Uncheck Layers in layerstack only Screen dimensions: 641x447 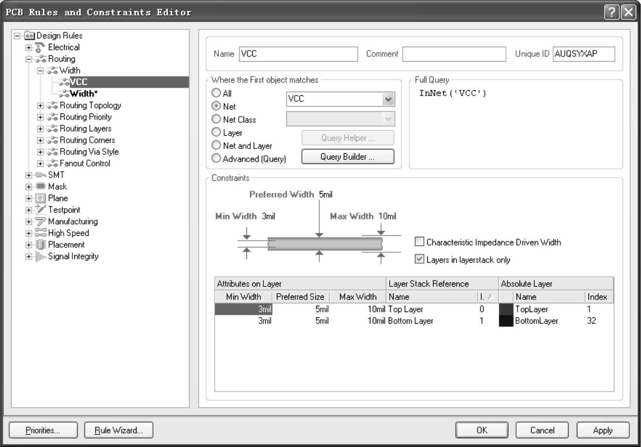(419, 259)
